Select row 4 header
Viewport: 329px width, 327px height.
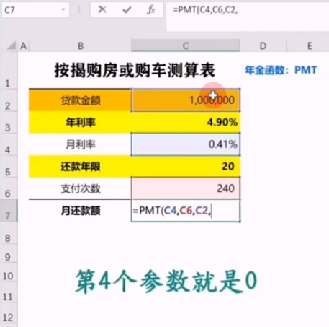(8, 144)
